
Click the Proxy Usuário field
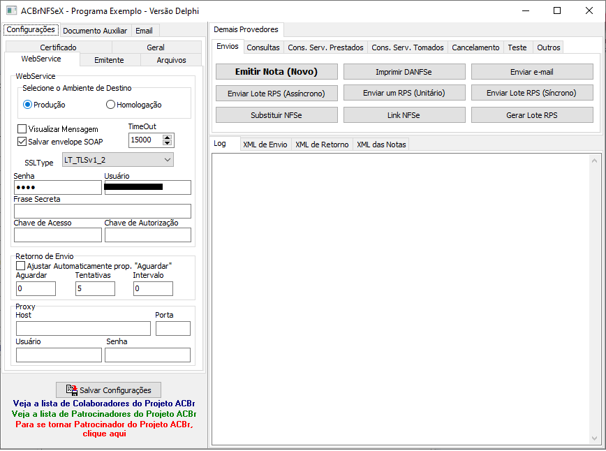[x=59, y=355]
